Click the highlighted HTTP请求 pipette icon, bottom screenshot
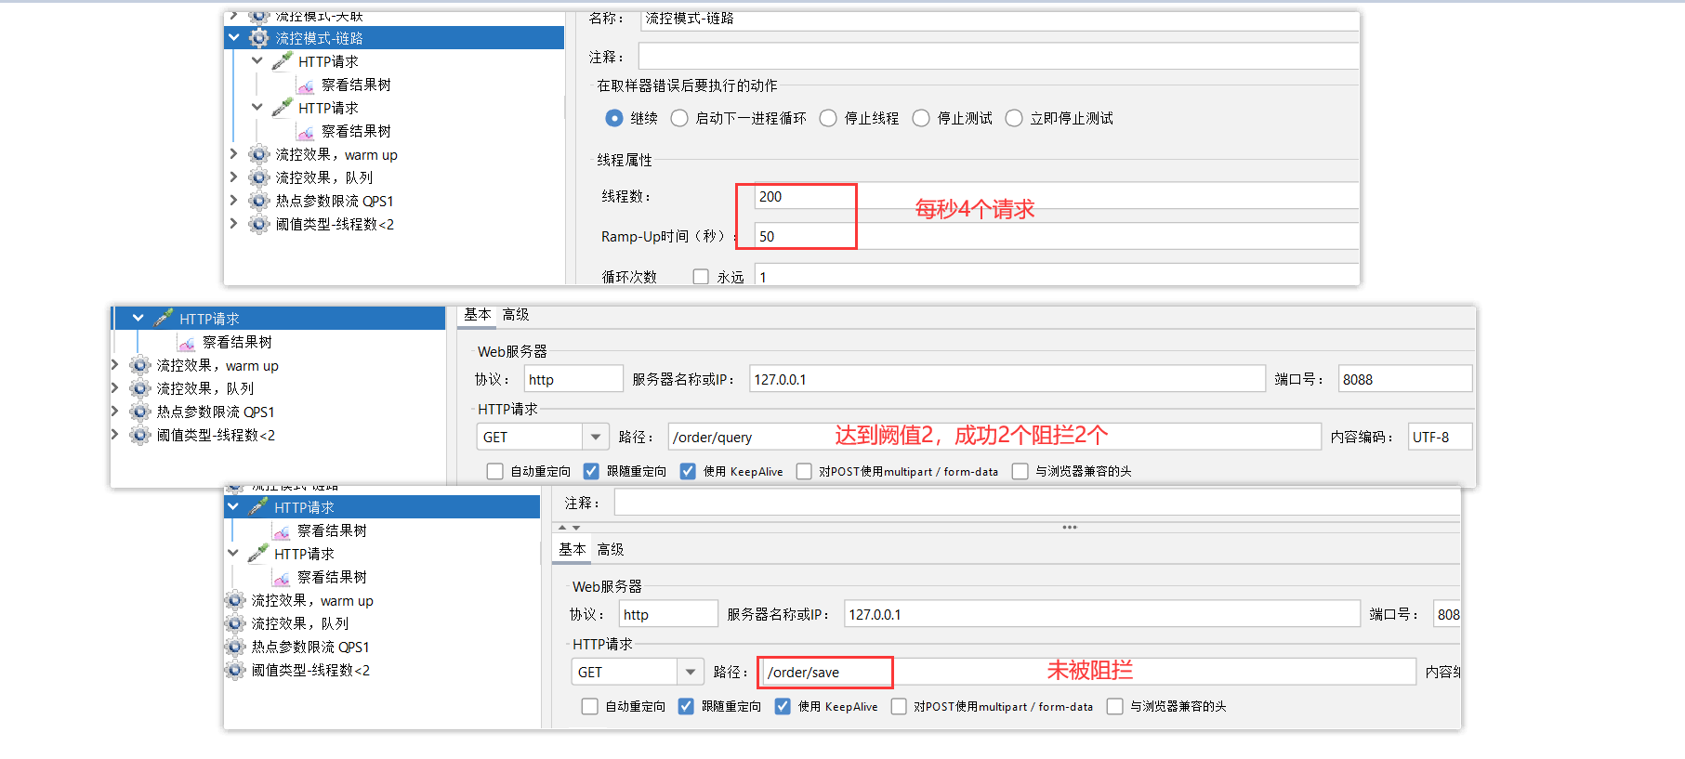 [258, 507]
